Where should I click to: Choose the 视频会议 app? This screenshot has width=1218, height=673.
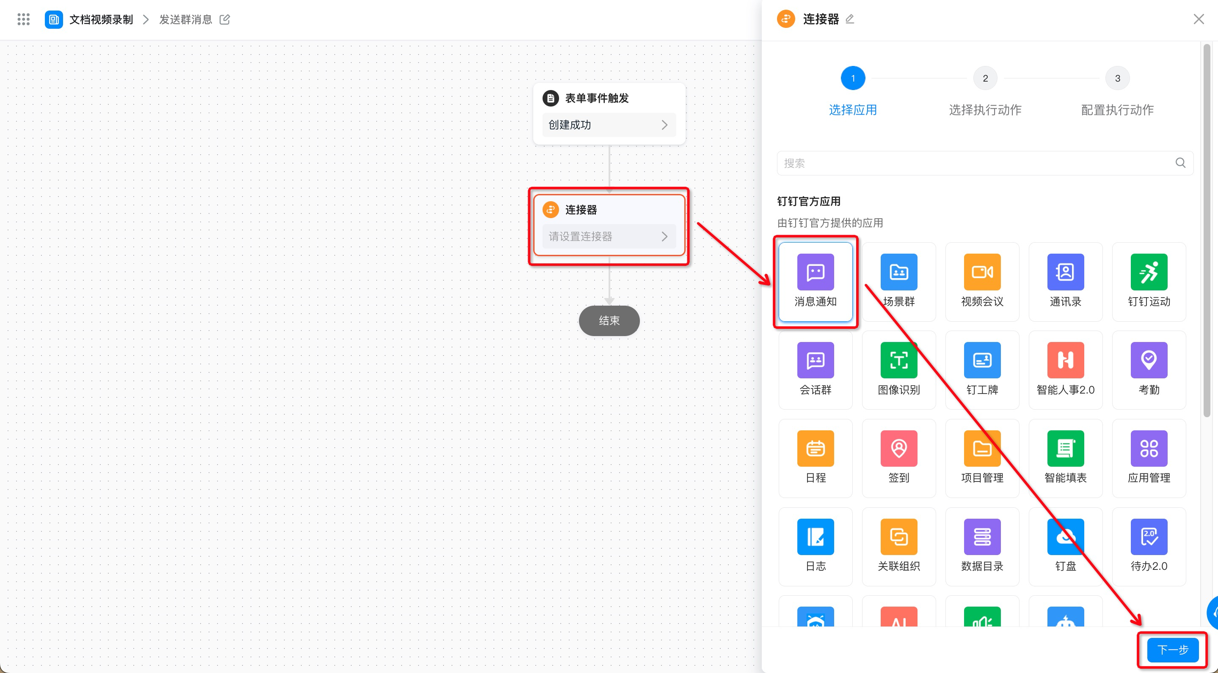tap(982, 282)
